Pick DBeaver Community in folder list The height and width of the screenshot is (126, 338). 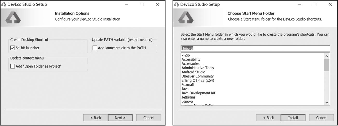[198, 76]
